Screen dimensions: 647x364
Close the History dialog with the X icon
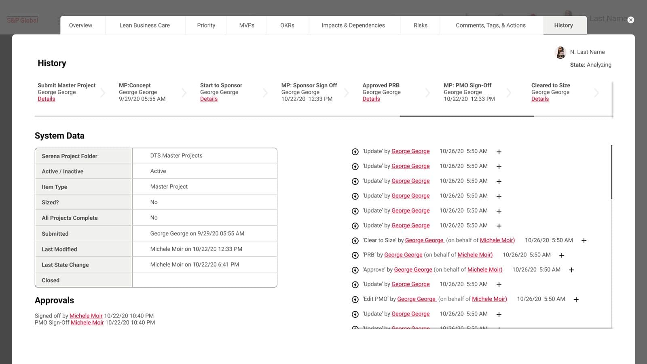click(x=631, y=20)
